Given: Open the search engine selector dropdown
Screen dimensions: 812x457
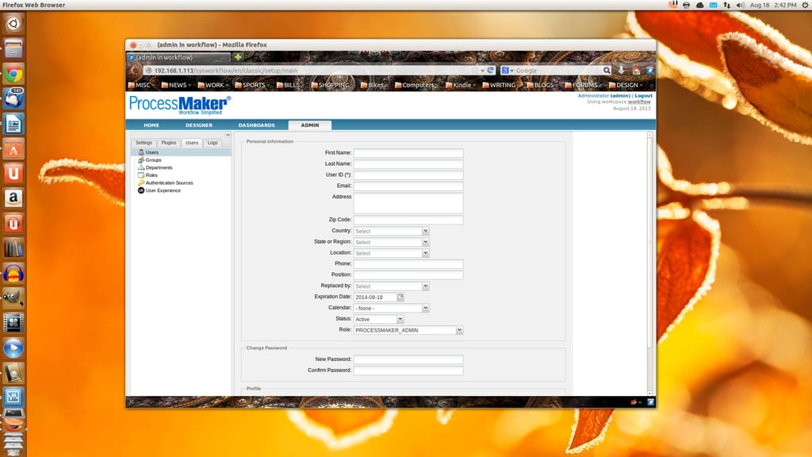Looking at the screenshot, I should 507,71.
